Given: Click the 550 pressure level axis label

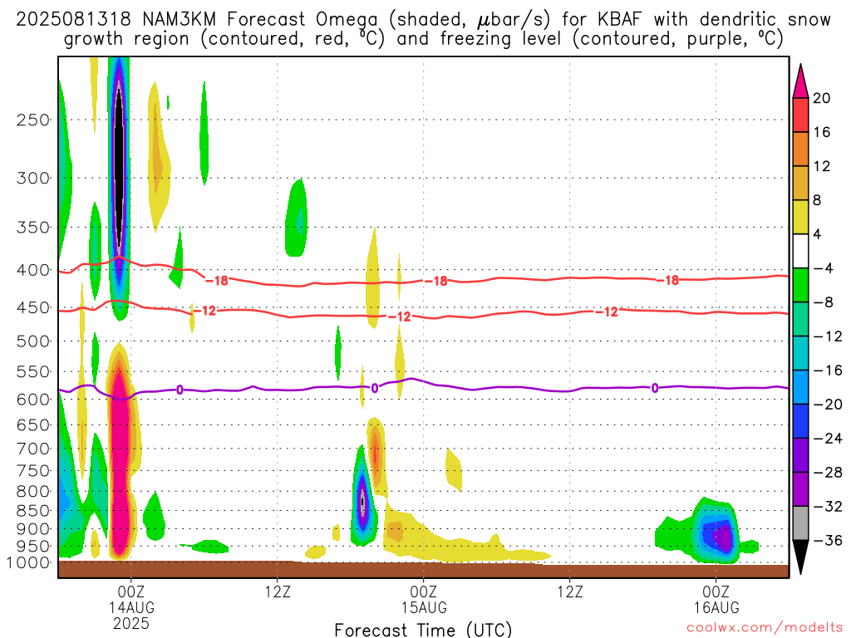Looking at the screenshot, I should pos(33,371).
